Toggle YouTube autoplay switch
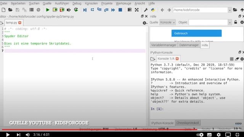This screenshot has height=137, width=244. (200, 134)
